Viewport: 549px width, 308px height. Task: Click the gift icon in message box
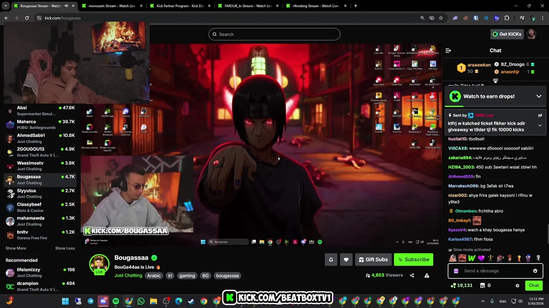click(456, 271)
